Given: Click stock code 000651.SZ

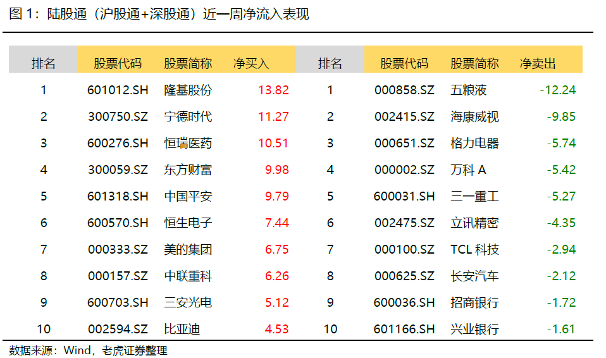Looking at the screenshot, I should coord(404,143).
